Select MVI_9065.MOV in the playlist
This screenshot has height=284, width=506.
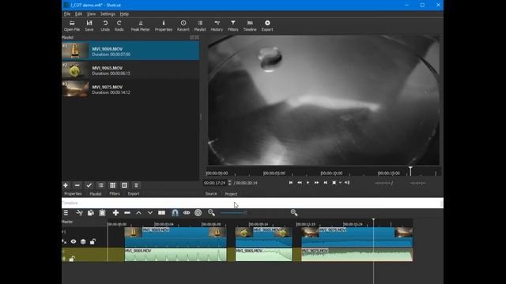pos(130,70)
